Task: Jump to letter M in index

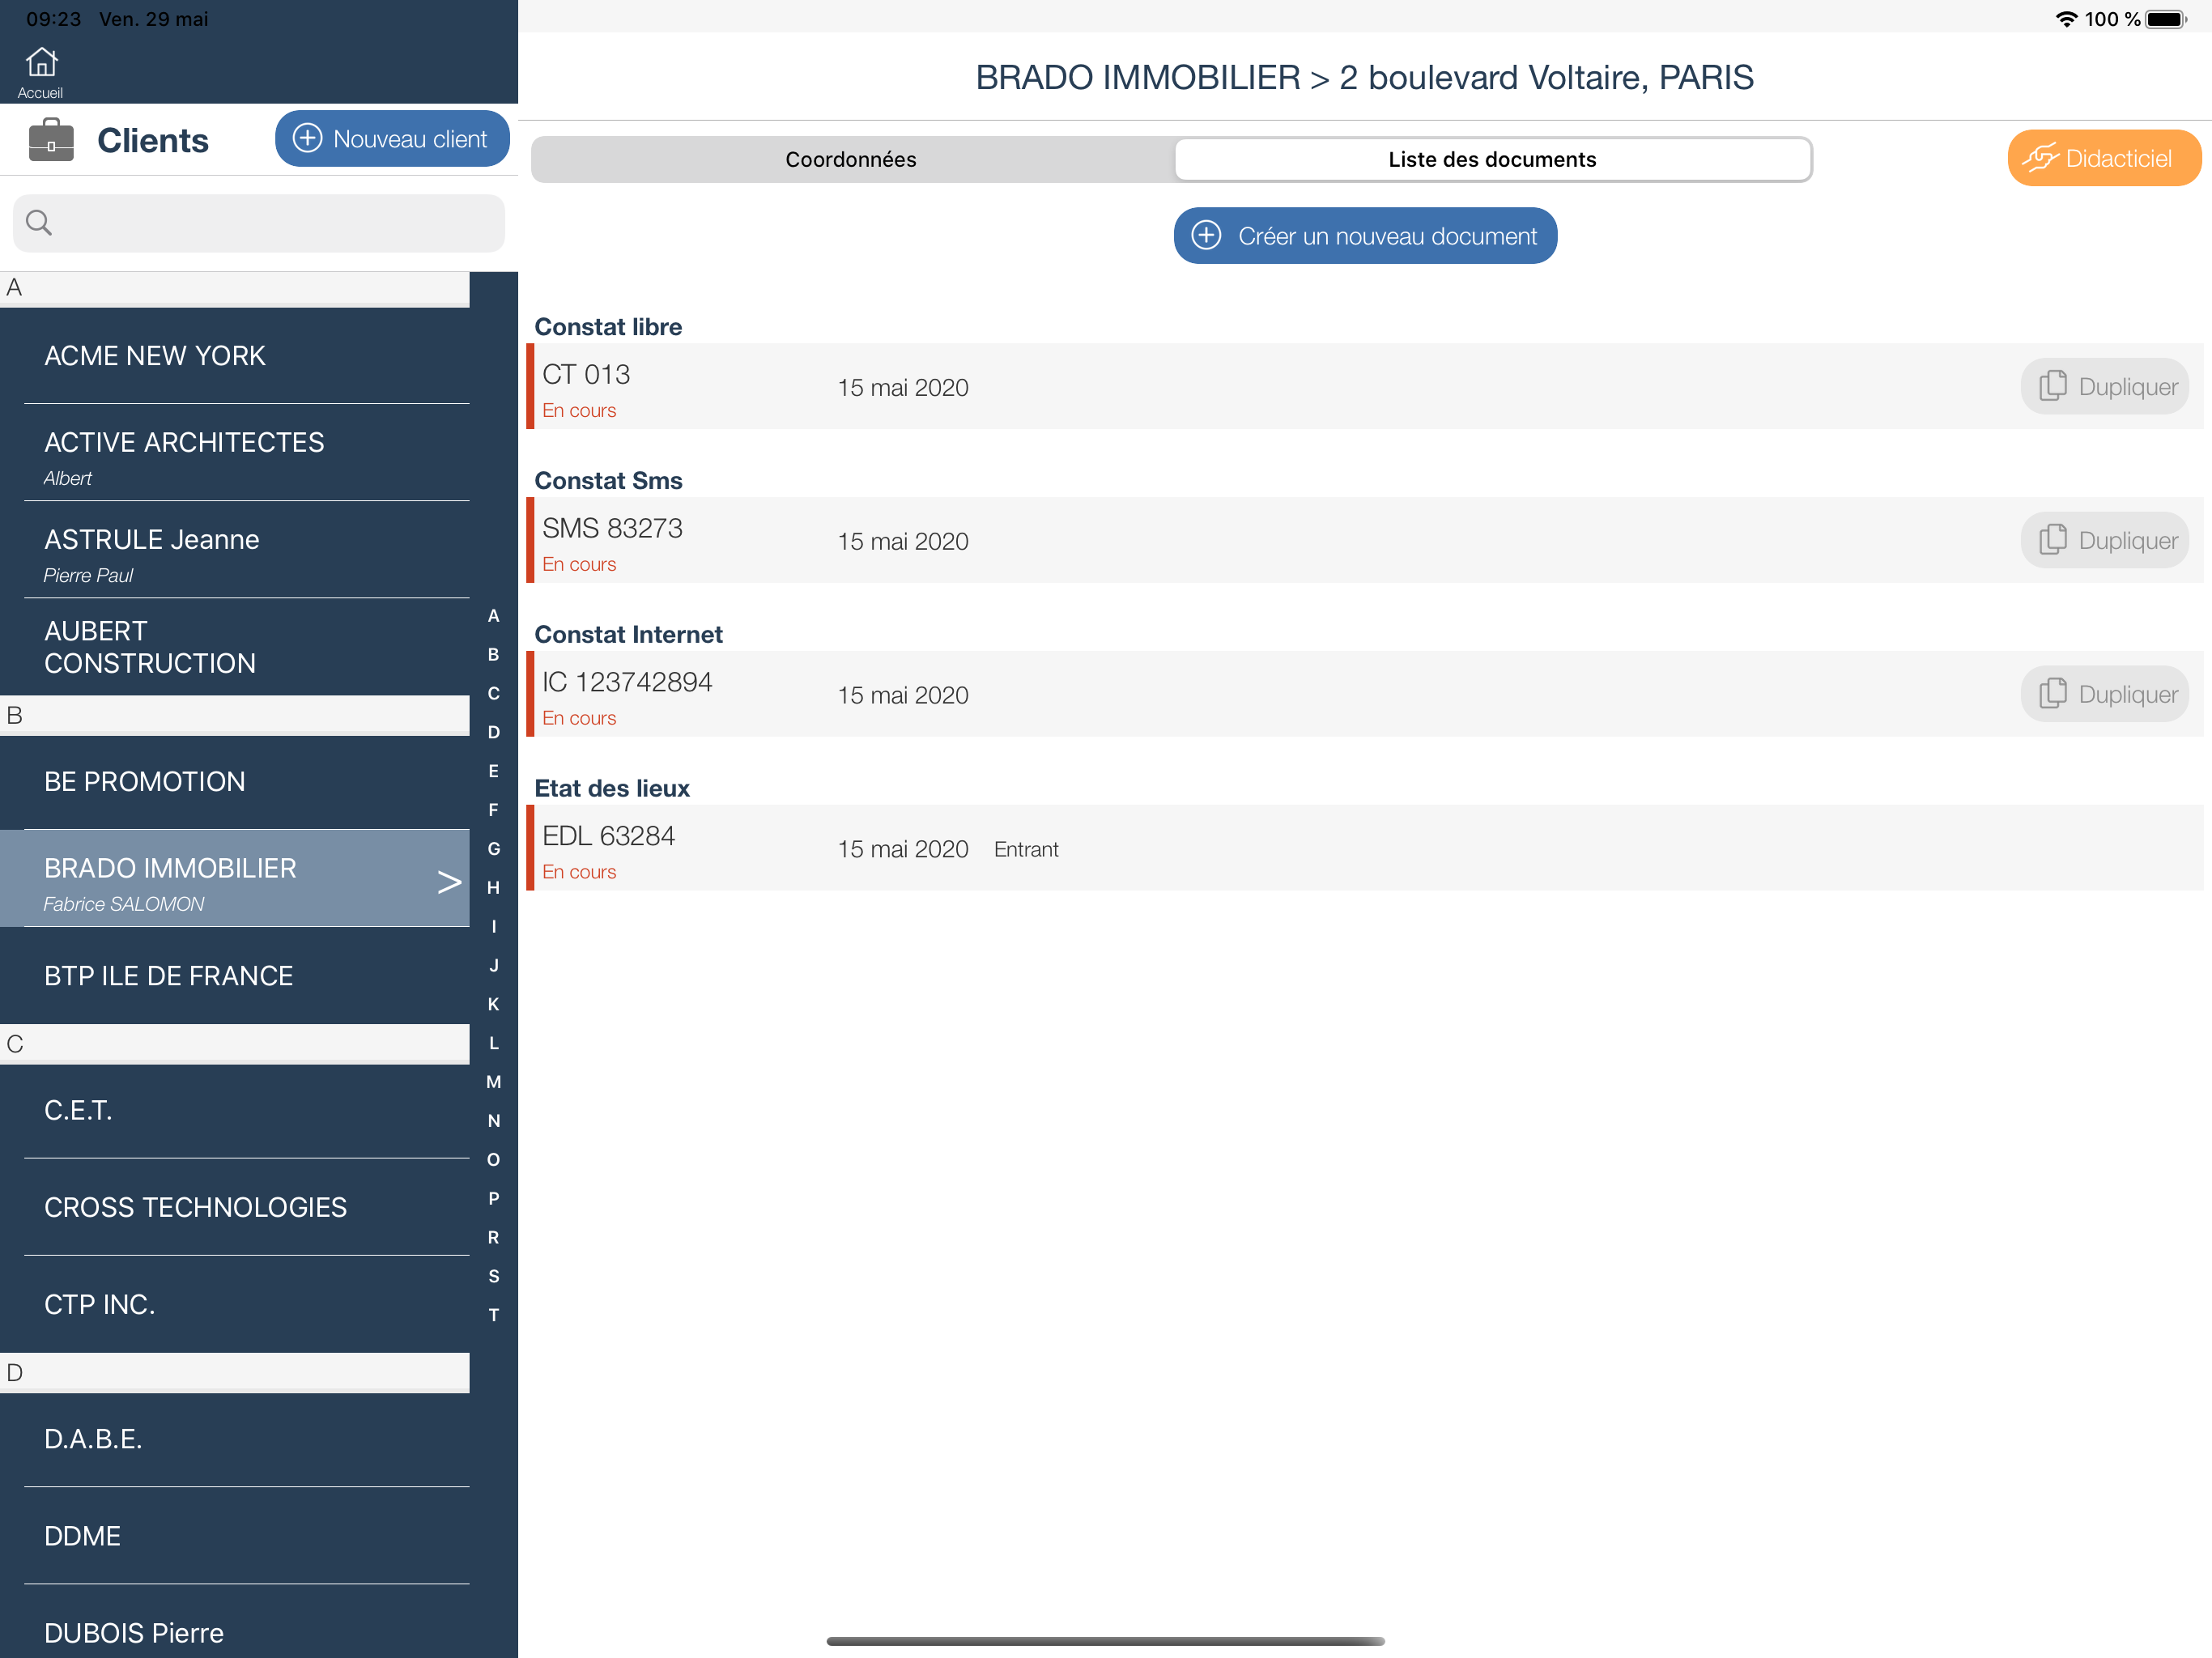Action: pos(494,1082)
